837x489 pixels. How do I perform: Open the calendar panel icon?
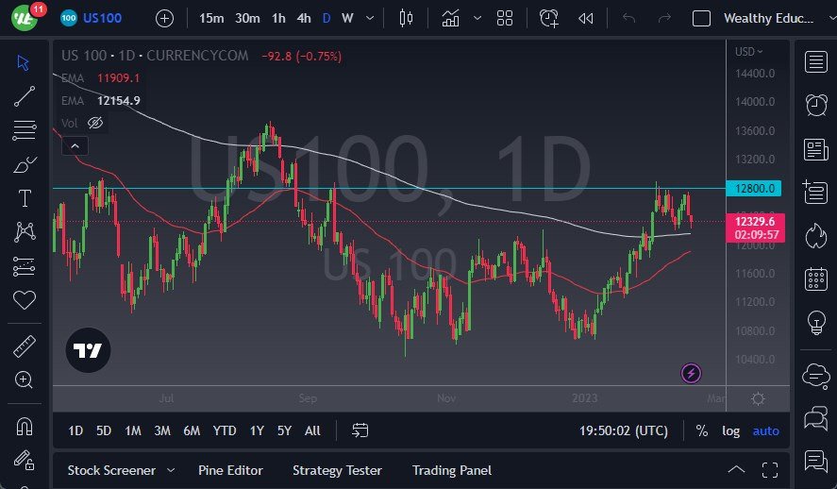click(815, 279)
